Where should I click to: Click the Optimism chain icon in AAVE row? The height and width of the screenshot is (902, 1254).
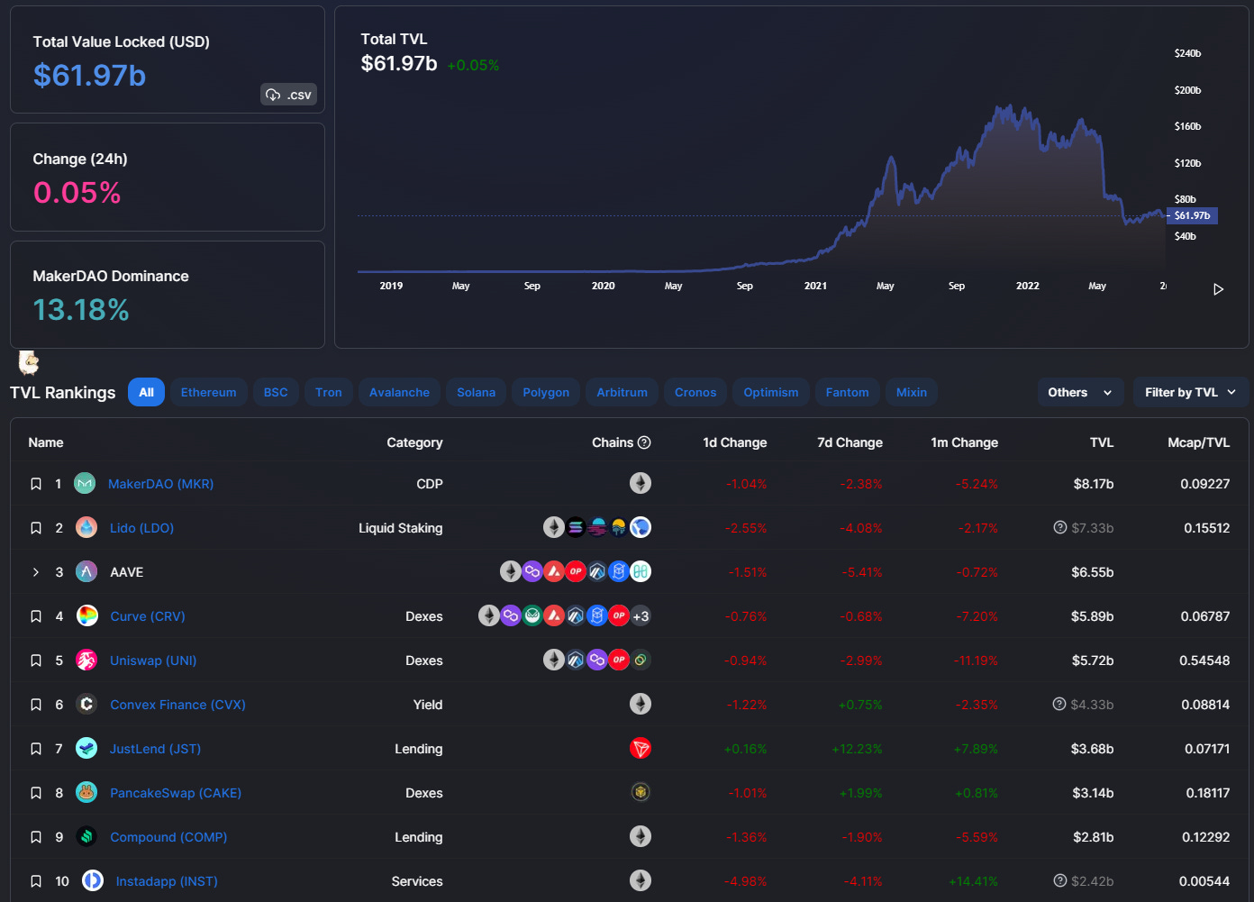pos(576,571)
